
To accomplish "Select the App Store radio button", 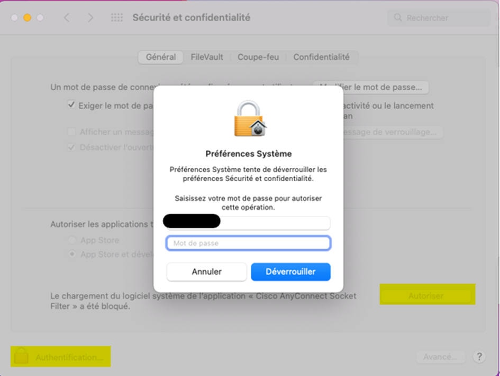I will point(72,240).
